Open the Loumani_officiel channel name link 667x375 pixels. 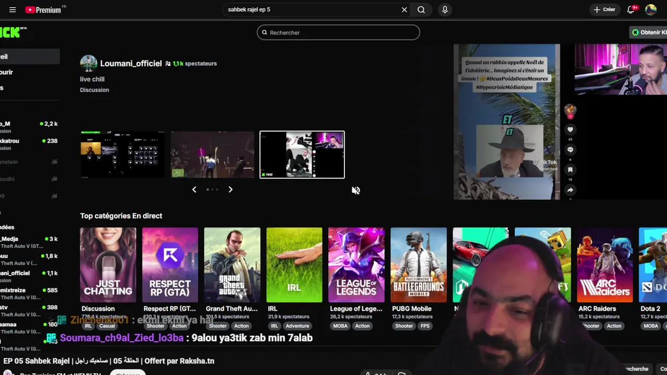(x=131, y=64)
